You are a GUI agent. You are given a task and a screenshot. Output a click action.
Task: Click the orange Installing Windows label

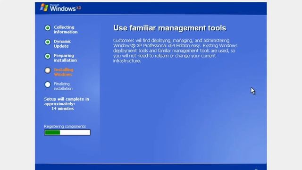(x=64, y=72)
